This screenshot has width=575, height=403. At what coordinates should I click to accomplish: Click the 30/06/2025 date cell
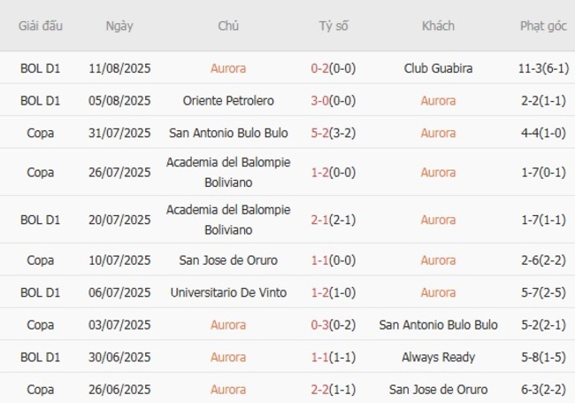[x=119, y=357]
